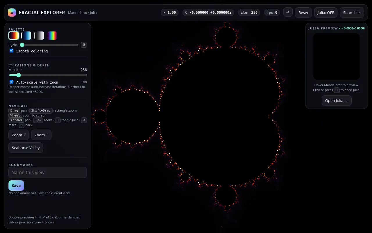
Task: Click the Julia preview thumbnail
Action: pos(337,57)
